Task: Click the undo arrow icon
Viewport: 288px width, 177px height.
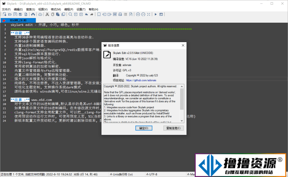Action: 86,14
